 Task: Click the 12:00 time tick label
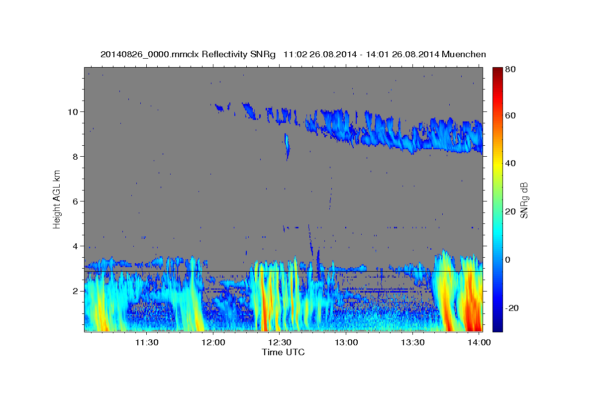pos(214,342)
